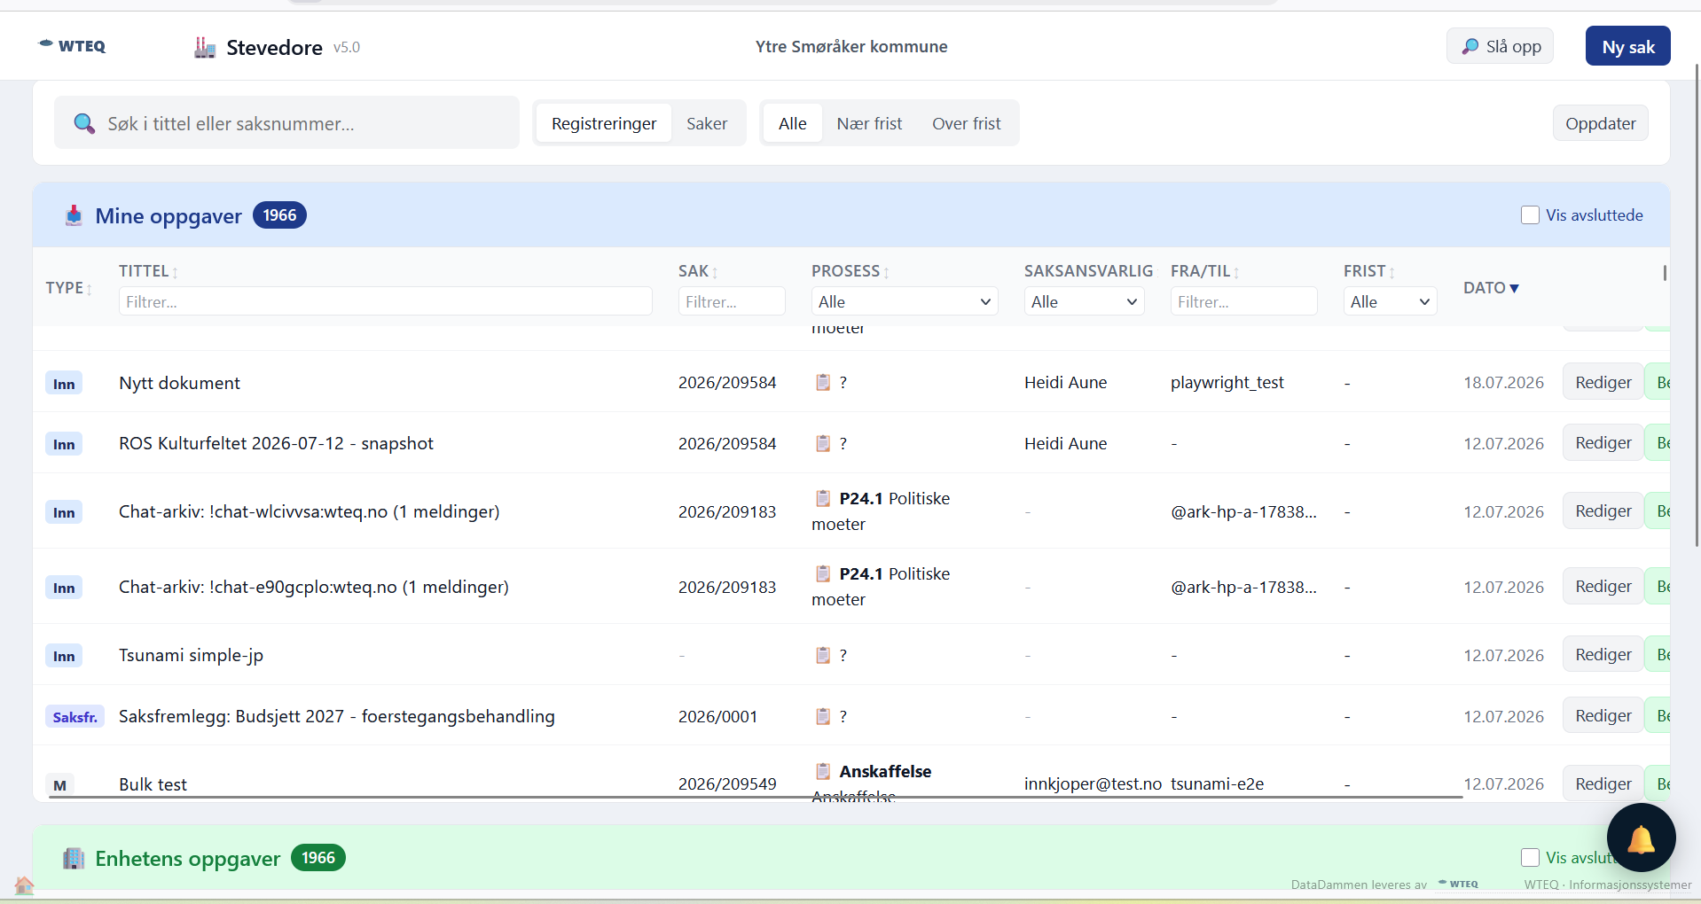
Task: Click the clipboard icon in Saksfremlegg Budsjett row
Action: click(x=823, y=716)
